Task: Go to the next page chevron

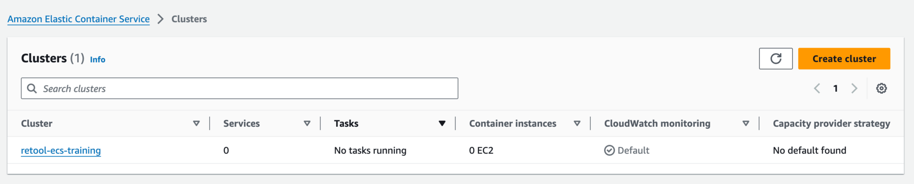Action: pos(855,88)
